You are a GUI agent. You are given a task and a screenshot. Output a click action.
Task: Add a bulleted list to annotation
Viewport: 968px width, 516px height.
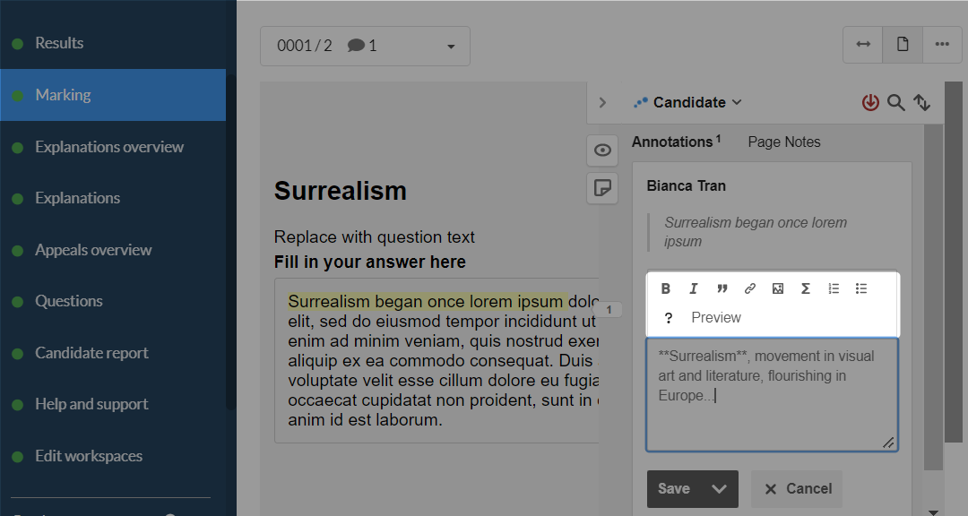pos(861,288)
